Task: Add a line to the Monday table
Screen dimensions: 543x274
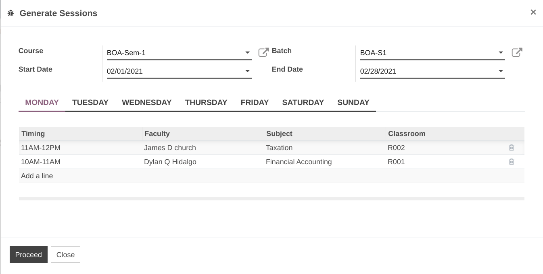Action: point(37,176)
